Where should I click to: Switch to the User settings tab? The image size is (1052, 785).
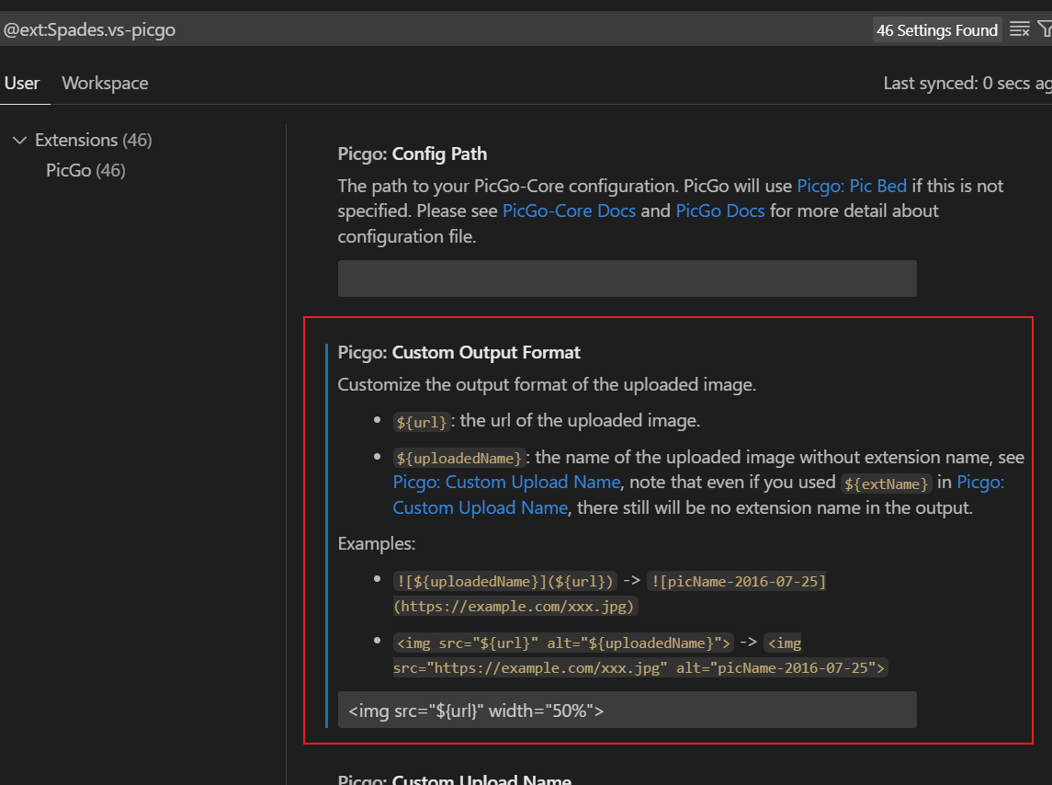pos(22,84)
